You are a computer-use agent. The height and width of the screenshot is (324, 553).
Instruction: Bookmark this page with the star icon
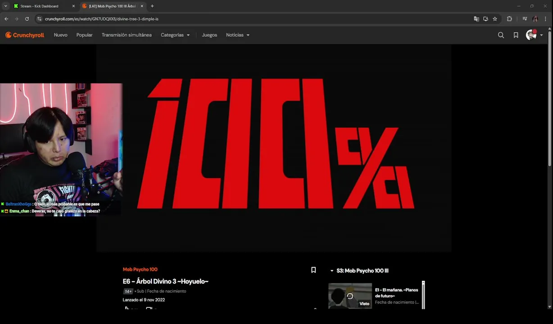495,19
